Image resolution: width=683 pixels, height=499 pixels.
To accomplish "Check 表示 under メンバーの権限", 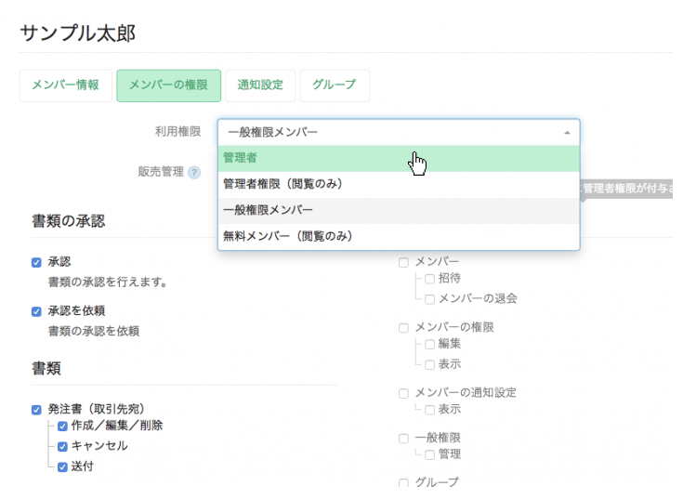I will pos(429,365).
